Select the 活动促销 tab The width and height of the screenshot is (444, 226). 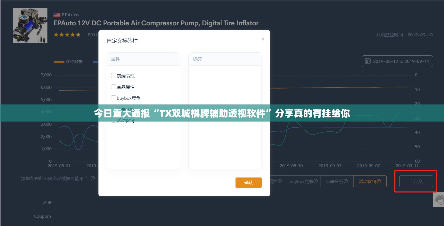coord(367,181)
